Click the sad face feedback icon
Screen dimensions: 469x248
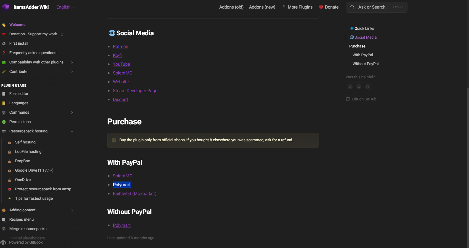point(350,86)
